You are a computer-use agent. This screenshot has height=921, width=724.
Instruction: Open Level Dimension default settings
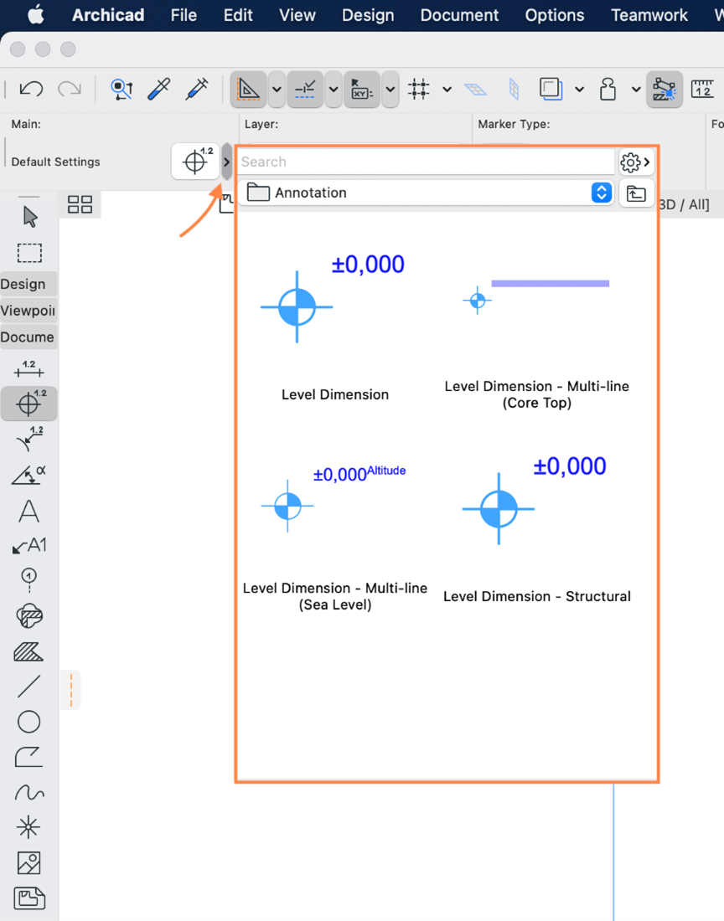point(195,162)
